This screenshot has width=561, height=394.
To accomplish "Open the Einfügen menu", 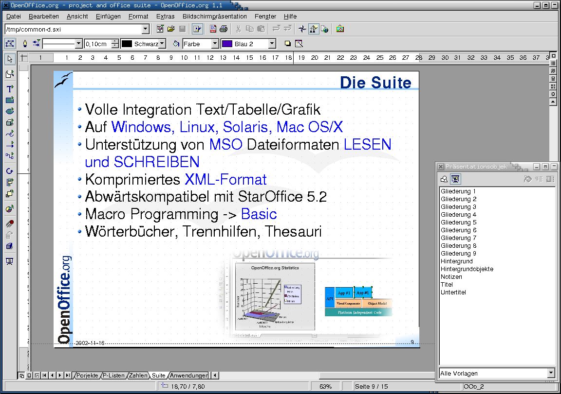I will (108, 16).
